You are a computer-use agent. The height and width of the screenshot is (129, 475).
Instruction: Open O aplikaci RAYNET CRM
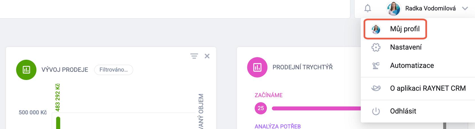coord(428,88)
